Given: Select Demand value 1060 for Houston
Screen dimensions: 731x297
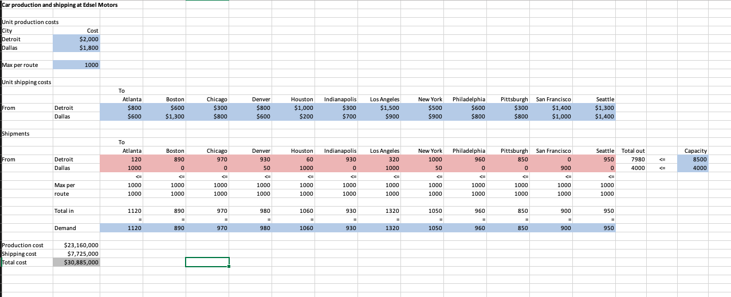Looking at the screenshot, I should click(x=293, y=228).
